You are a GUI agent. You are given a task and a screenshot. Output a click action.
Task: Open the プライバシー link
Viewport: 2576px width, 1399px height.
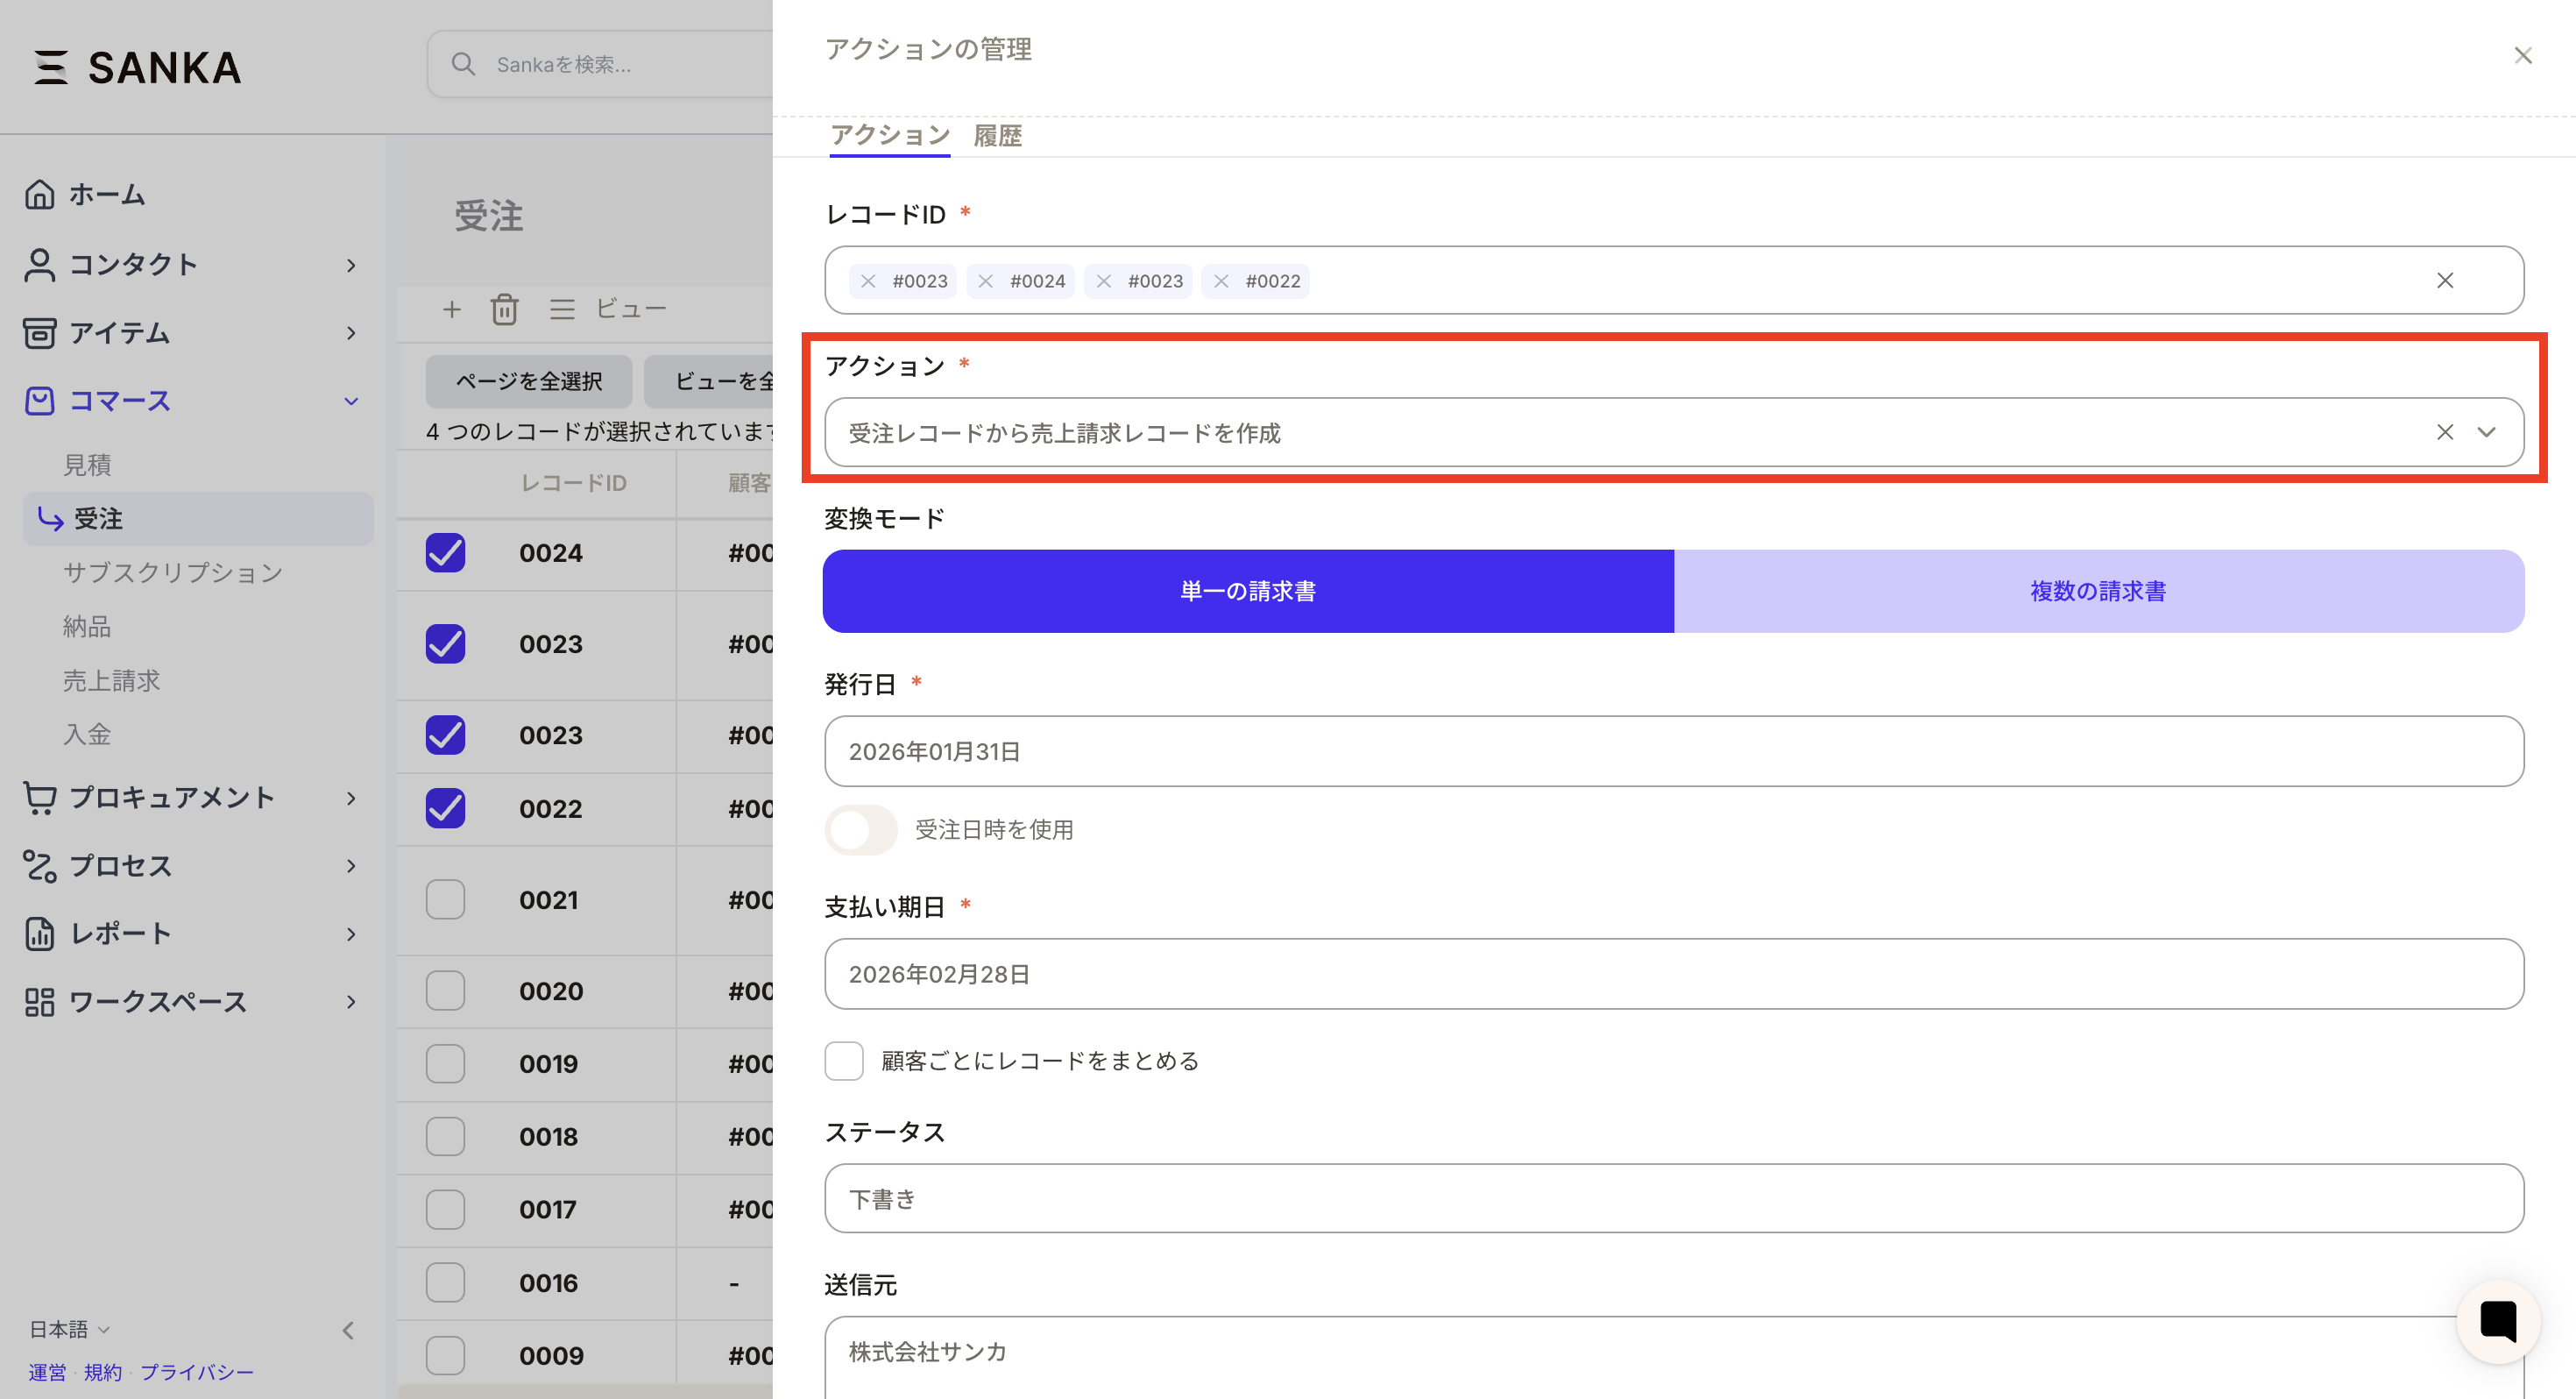coord(196,1372)
